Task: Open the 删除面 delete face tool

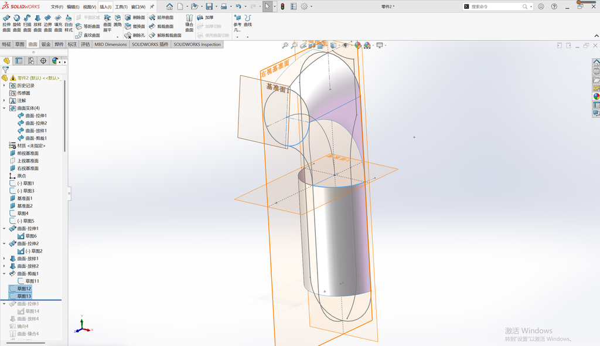Action: pyautogui.click(x=135, y=18)
